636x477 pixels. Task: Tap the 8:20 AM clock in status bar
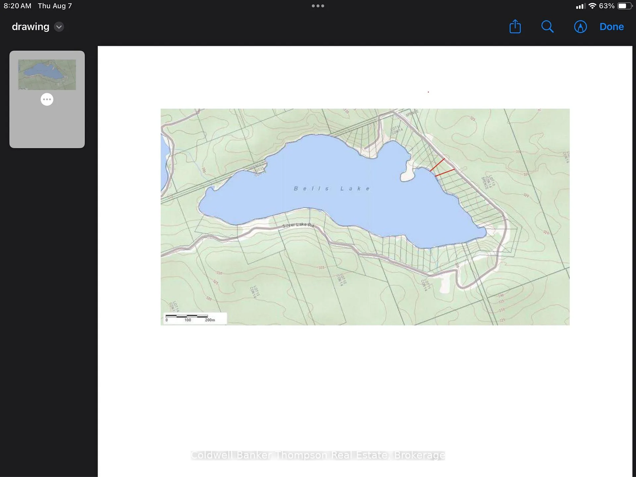pyautogui.click(x=18, y=6)
